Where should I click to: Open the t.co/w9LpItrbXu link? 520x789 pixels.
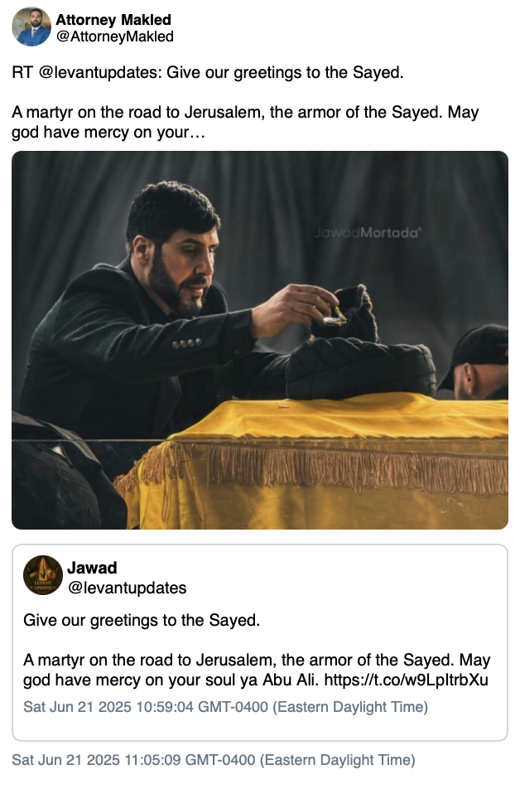(x=407, y=680)
